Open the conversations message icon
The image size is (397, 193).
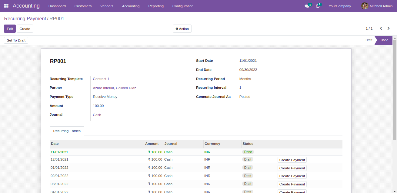coord(307,6)
